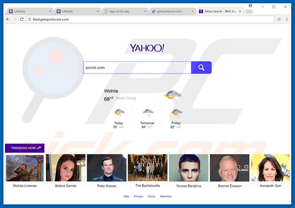Screen dimensions: 295x208
Task: Open the Peter Krause thumbnail
Action: click(107, 168)
